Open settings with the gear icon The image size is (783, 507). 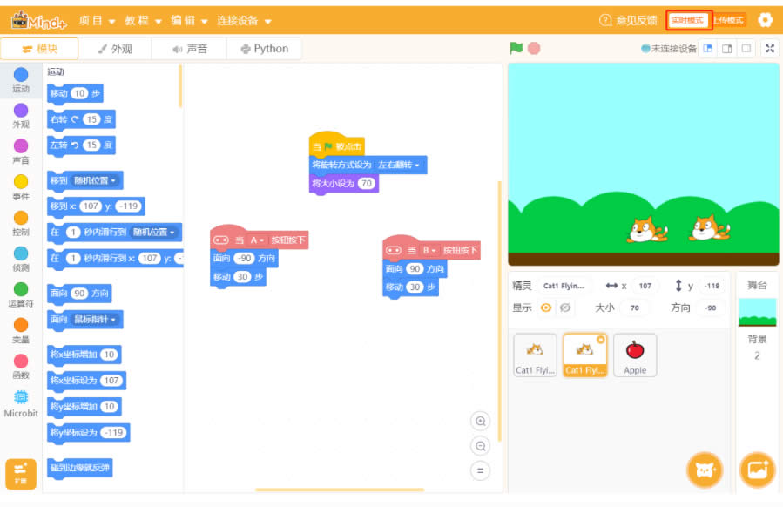click(765, 20)
